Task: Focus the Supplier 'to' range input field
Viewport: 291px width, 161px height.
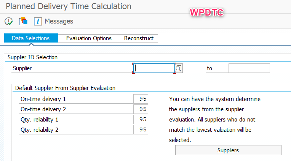Action: tap(249, 68)
